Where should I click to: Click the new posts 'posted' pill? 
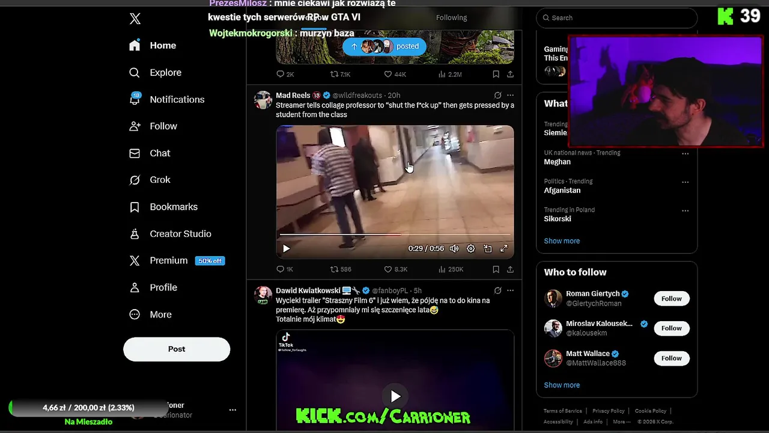(x=384, y=46)
